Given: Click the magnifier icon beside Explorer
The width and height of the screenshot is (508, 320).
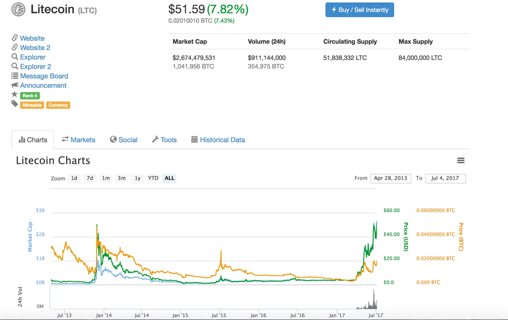Looking at the screenshot, I should [15, 57].
